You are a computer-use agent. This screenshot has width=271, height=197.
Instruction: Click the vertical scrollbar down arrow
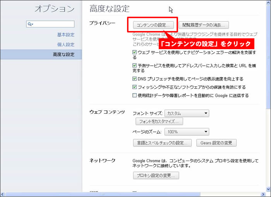pos(268,189)
